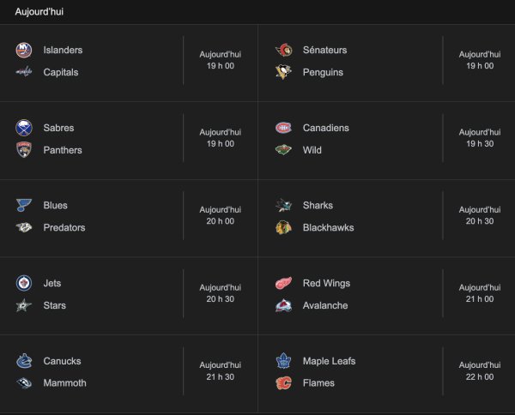Open the Avalanche team name link

(x=325, y=306)
